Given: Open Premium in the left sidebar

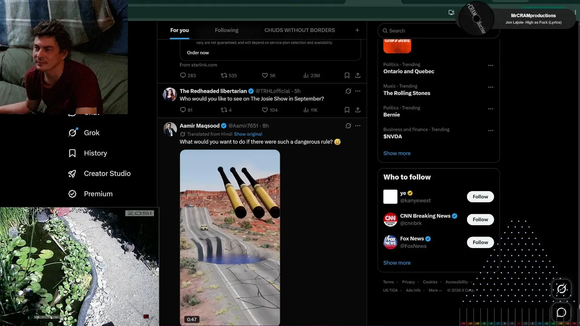Looking at the screenshot, I should tap(90, 194).
